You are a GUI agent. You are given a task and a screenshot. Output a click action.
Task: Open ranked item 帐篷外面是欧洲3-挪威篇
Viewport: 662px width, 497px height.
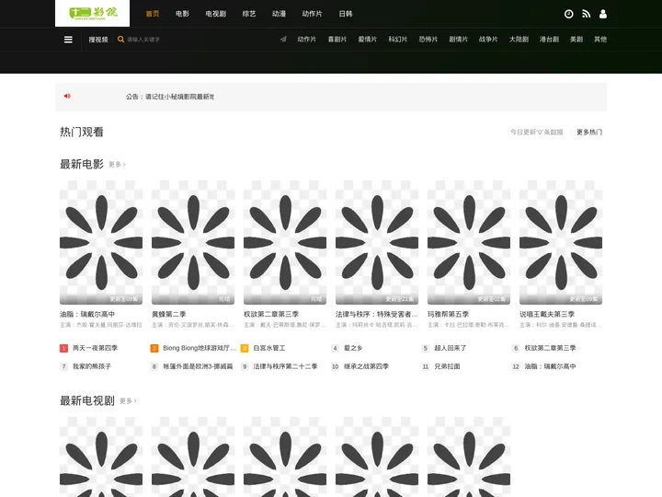[x=198, y=366]
